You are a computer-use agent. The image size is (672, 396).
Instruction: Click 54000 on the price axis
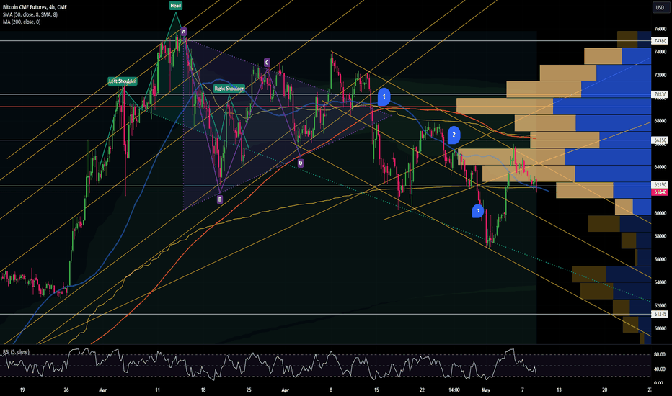(660, 282)
